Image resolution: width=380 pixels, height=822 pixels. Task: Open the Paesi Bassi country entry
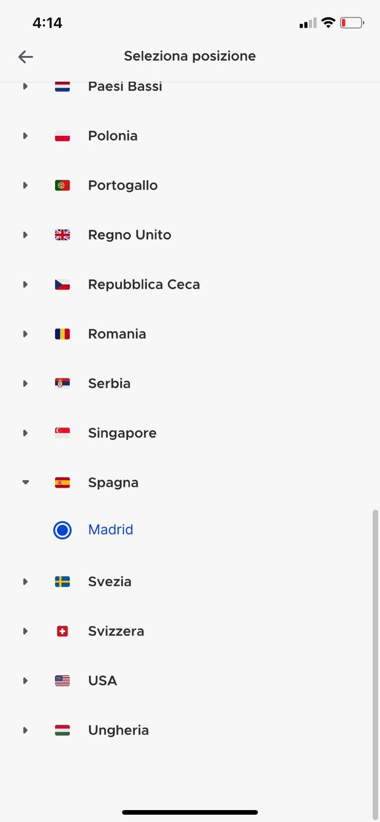(x=125, y=87)
